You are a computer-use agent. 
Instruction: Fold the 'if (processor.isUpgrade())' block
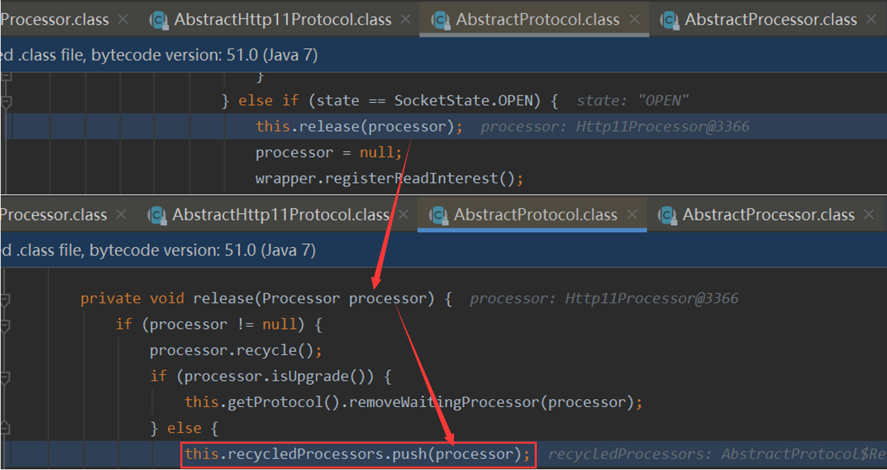6,377
